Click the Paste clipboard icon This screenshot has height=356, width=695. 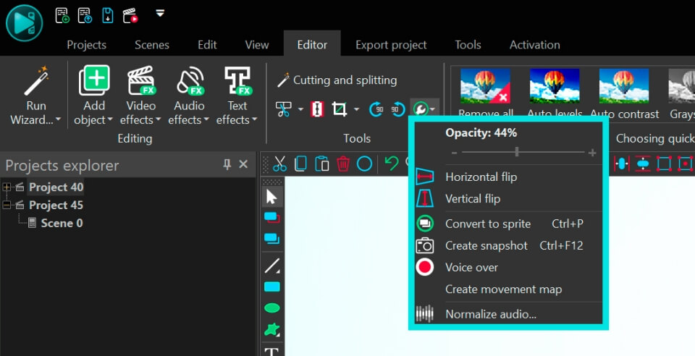point(321,164)
